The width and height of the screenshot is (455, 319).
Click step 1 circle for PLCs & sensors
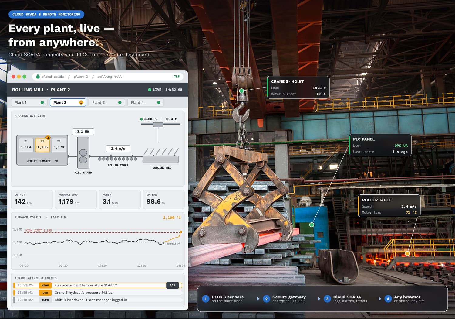(x=206, y=299)
